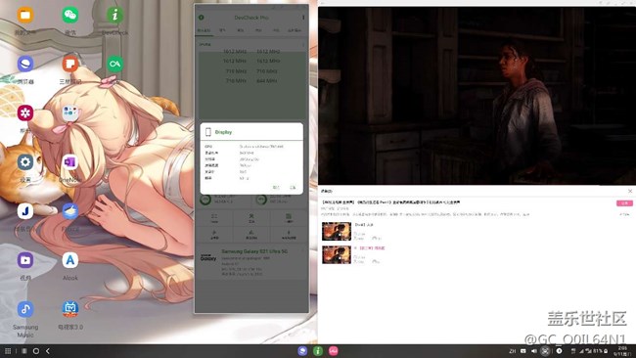
Task: Switch to the DevCheck taskbar icon
Action: 318,351
